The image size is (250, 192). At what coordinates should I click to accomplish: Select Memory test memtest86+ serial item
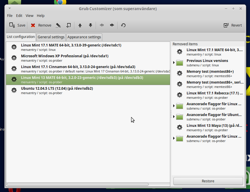click(208, 84)
